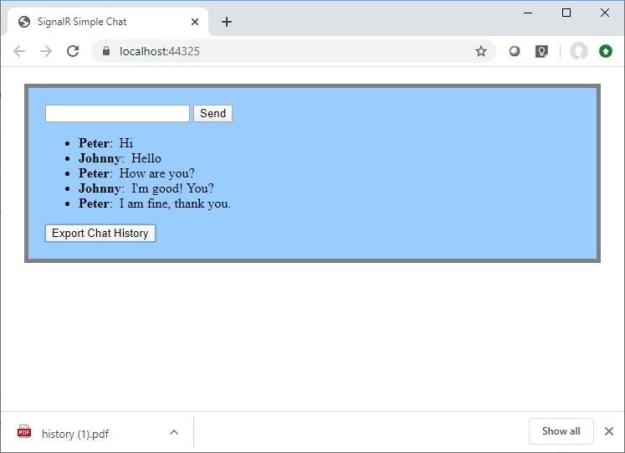The height and width of the screenshot is (453, 625).
Task: Close the SignalR Simple Chat tab
Action: [x=195, y=22]
